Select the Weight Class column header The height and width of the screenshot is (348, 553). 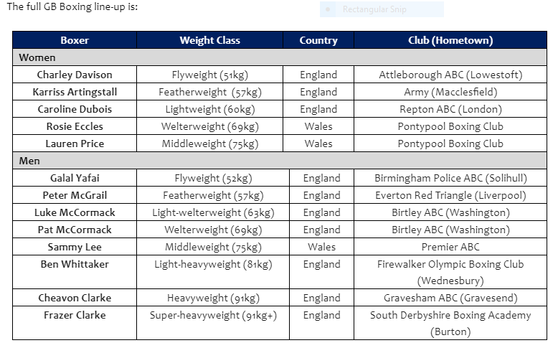pyautogui.click(x=210, y=40)
